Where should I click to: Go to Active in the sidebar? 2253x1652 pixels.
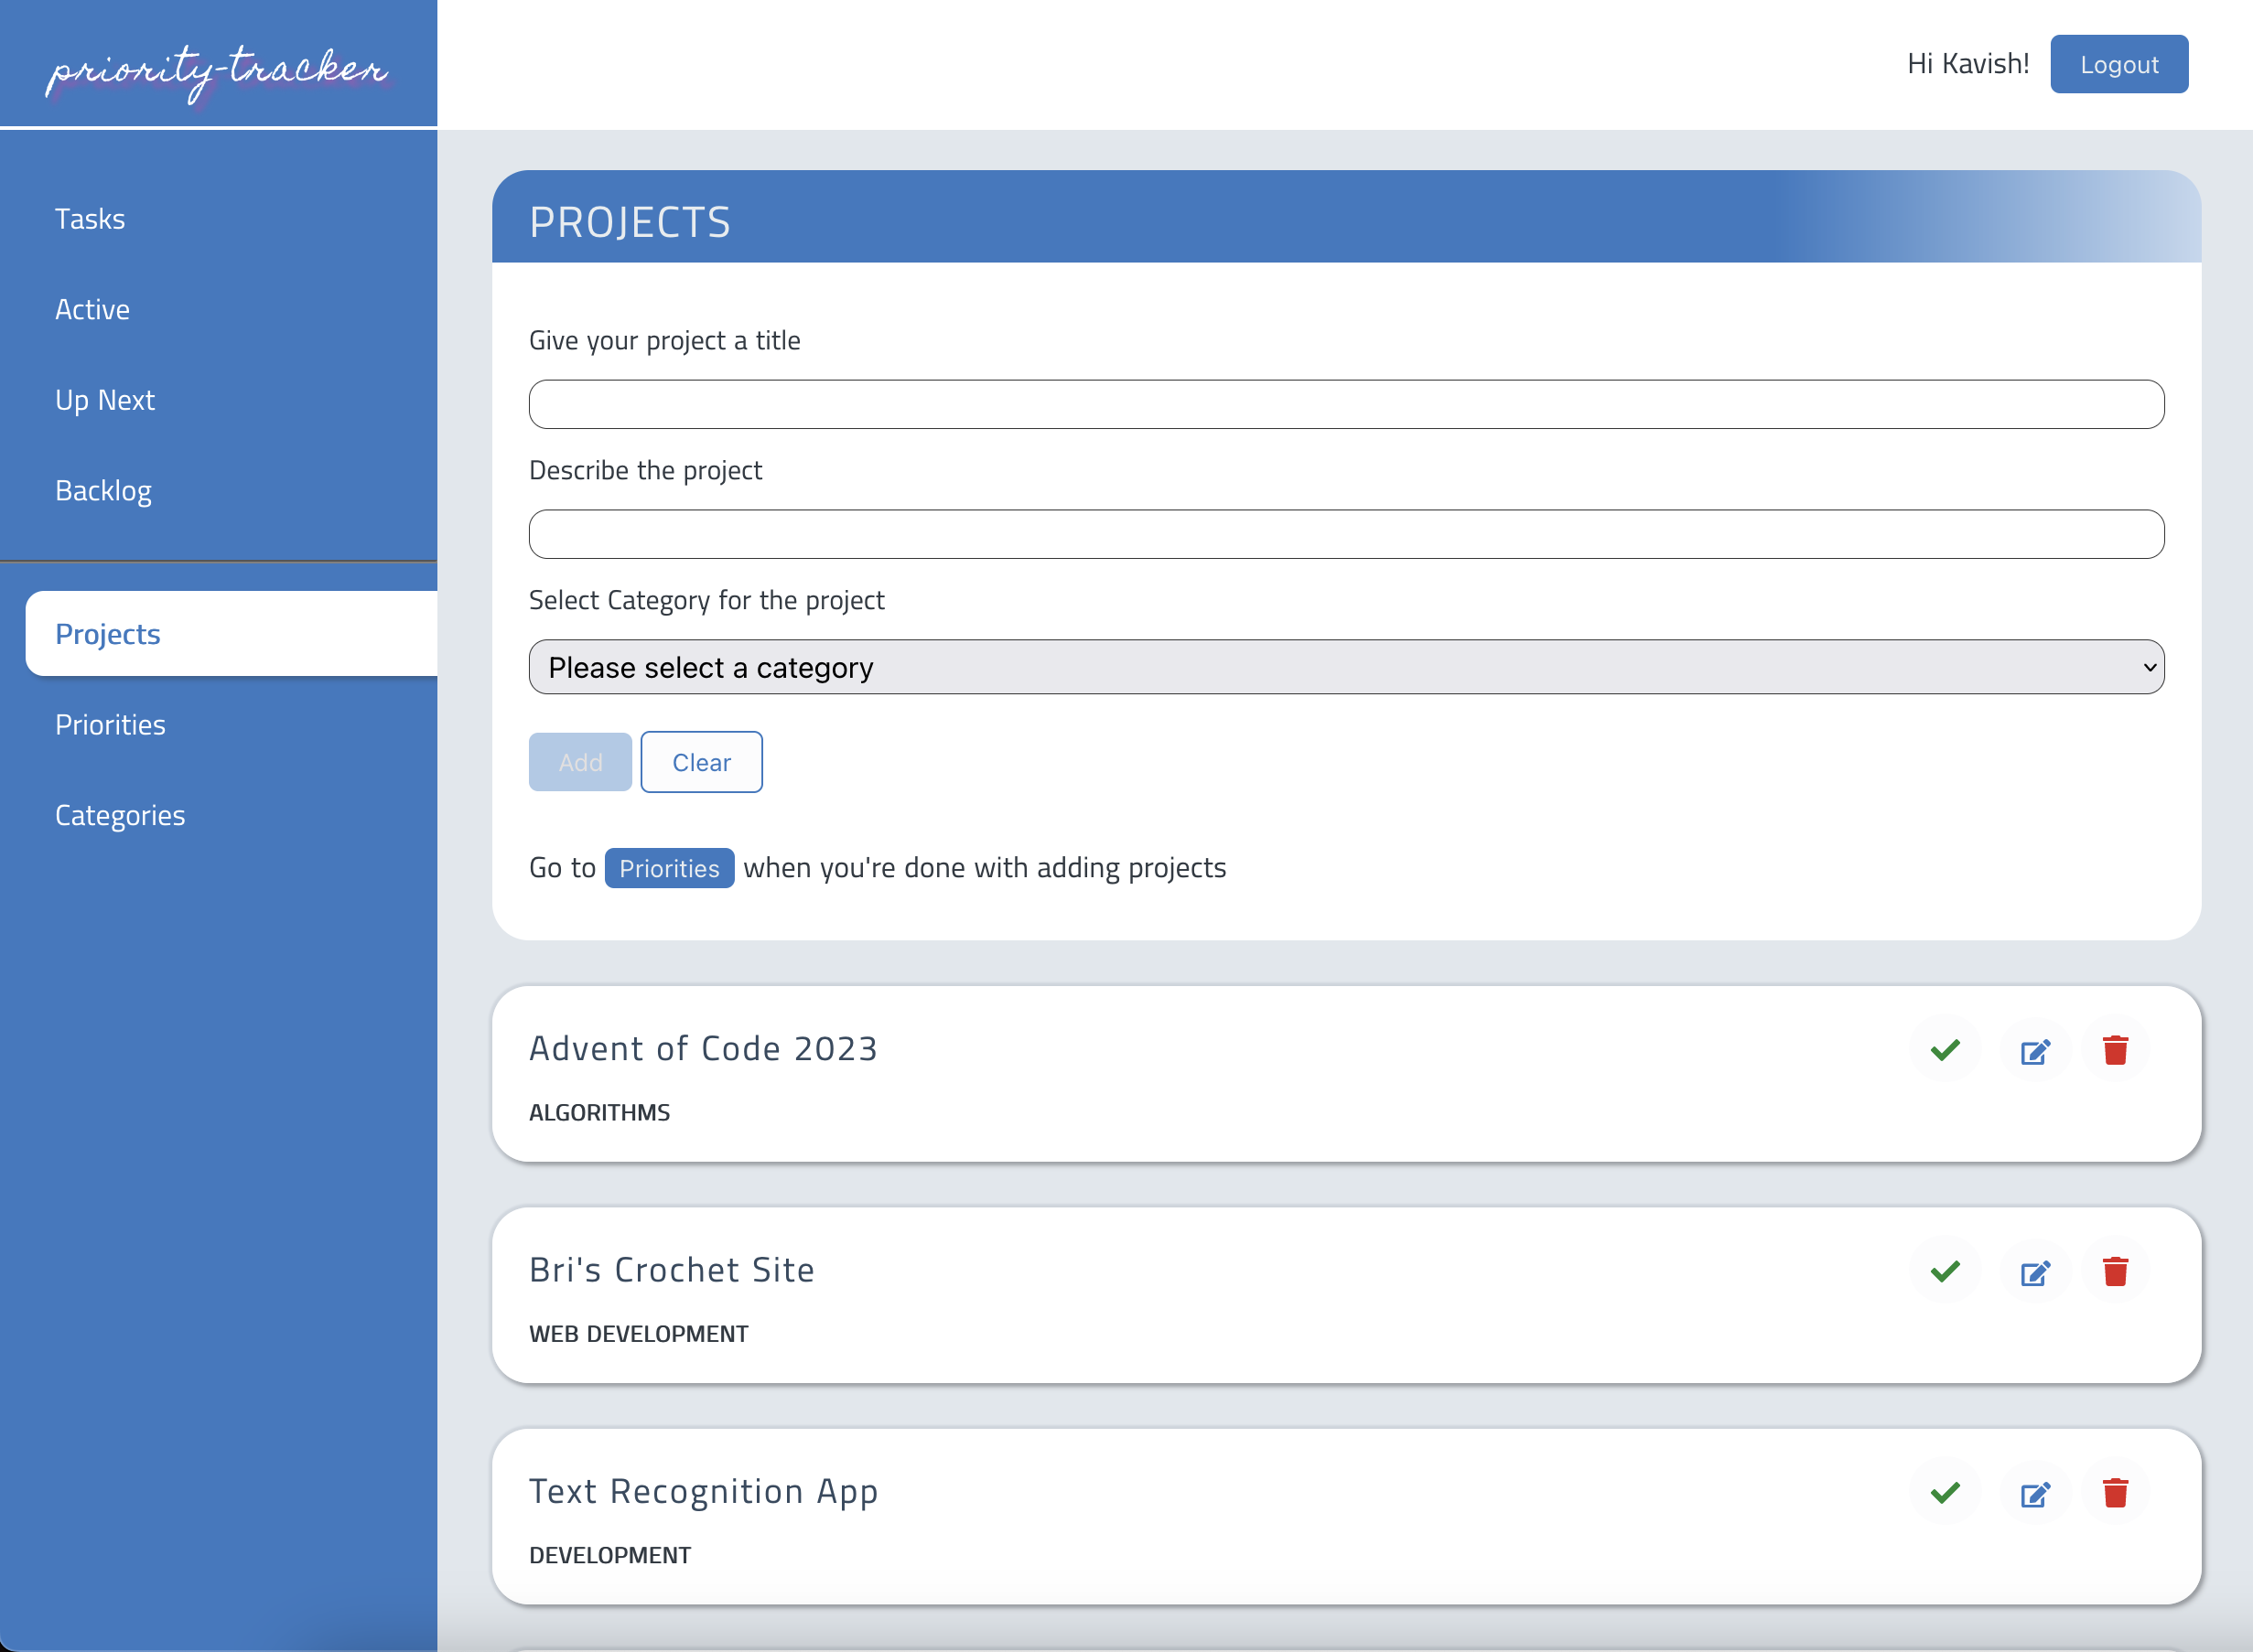(92, 310)
